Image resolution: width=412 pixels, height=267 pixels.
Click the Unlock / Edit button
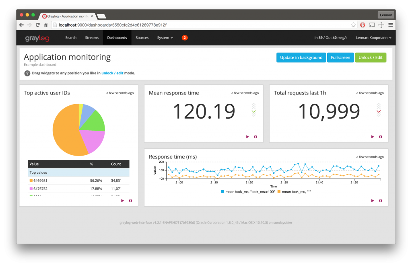coord(371,58)
